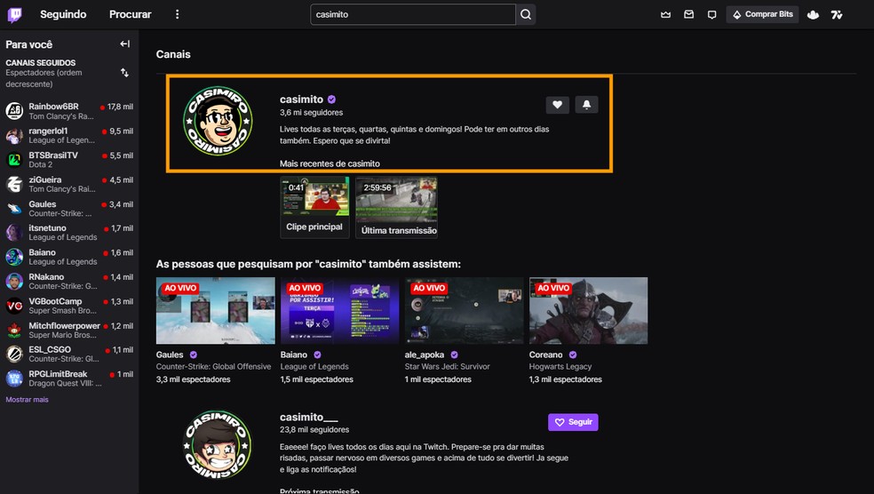Open ale_apoka live stream thumbnail
Image resolution: width=874 pixels, height=494 pixels.
464,311
